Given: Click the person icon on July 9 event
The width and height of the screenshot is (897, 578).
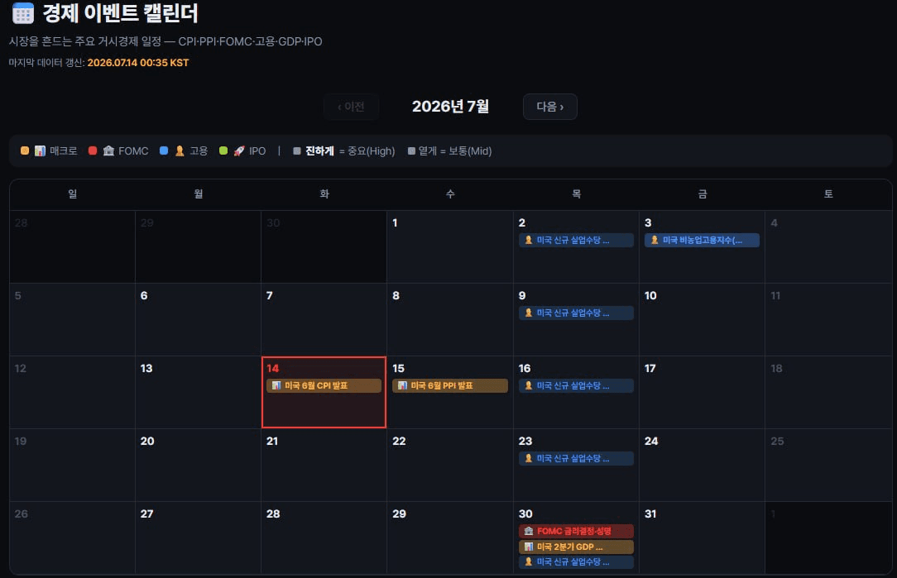Looking at the screenshot, I should tap(529, 313).
